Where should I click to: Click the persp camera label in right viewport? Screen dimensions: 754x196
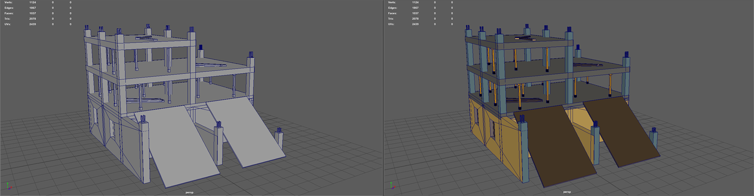coord(567,192)
